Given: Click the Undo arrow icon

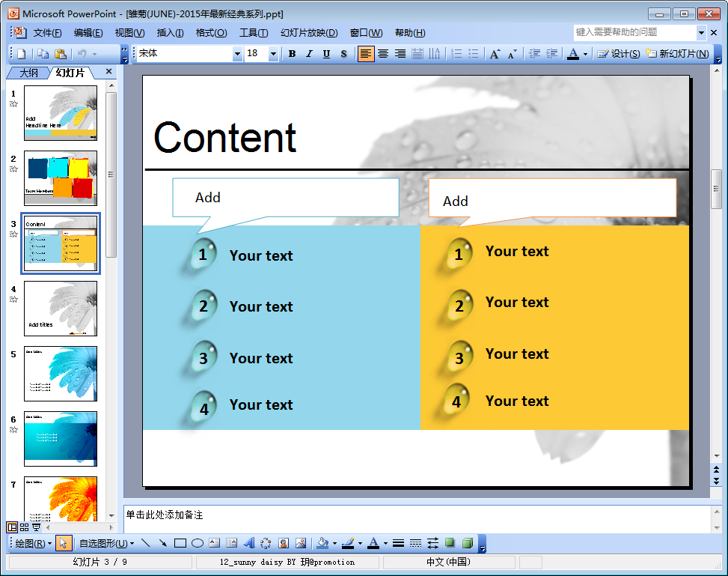Looking at the screenshot, I should click(x=82, y=54).
